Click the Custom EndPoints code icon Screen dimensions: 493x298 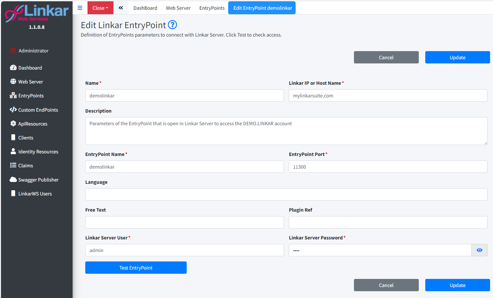[x=13, y=110]
